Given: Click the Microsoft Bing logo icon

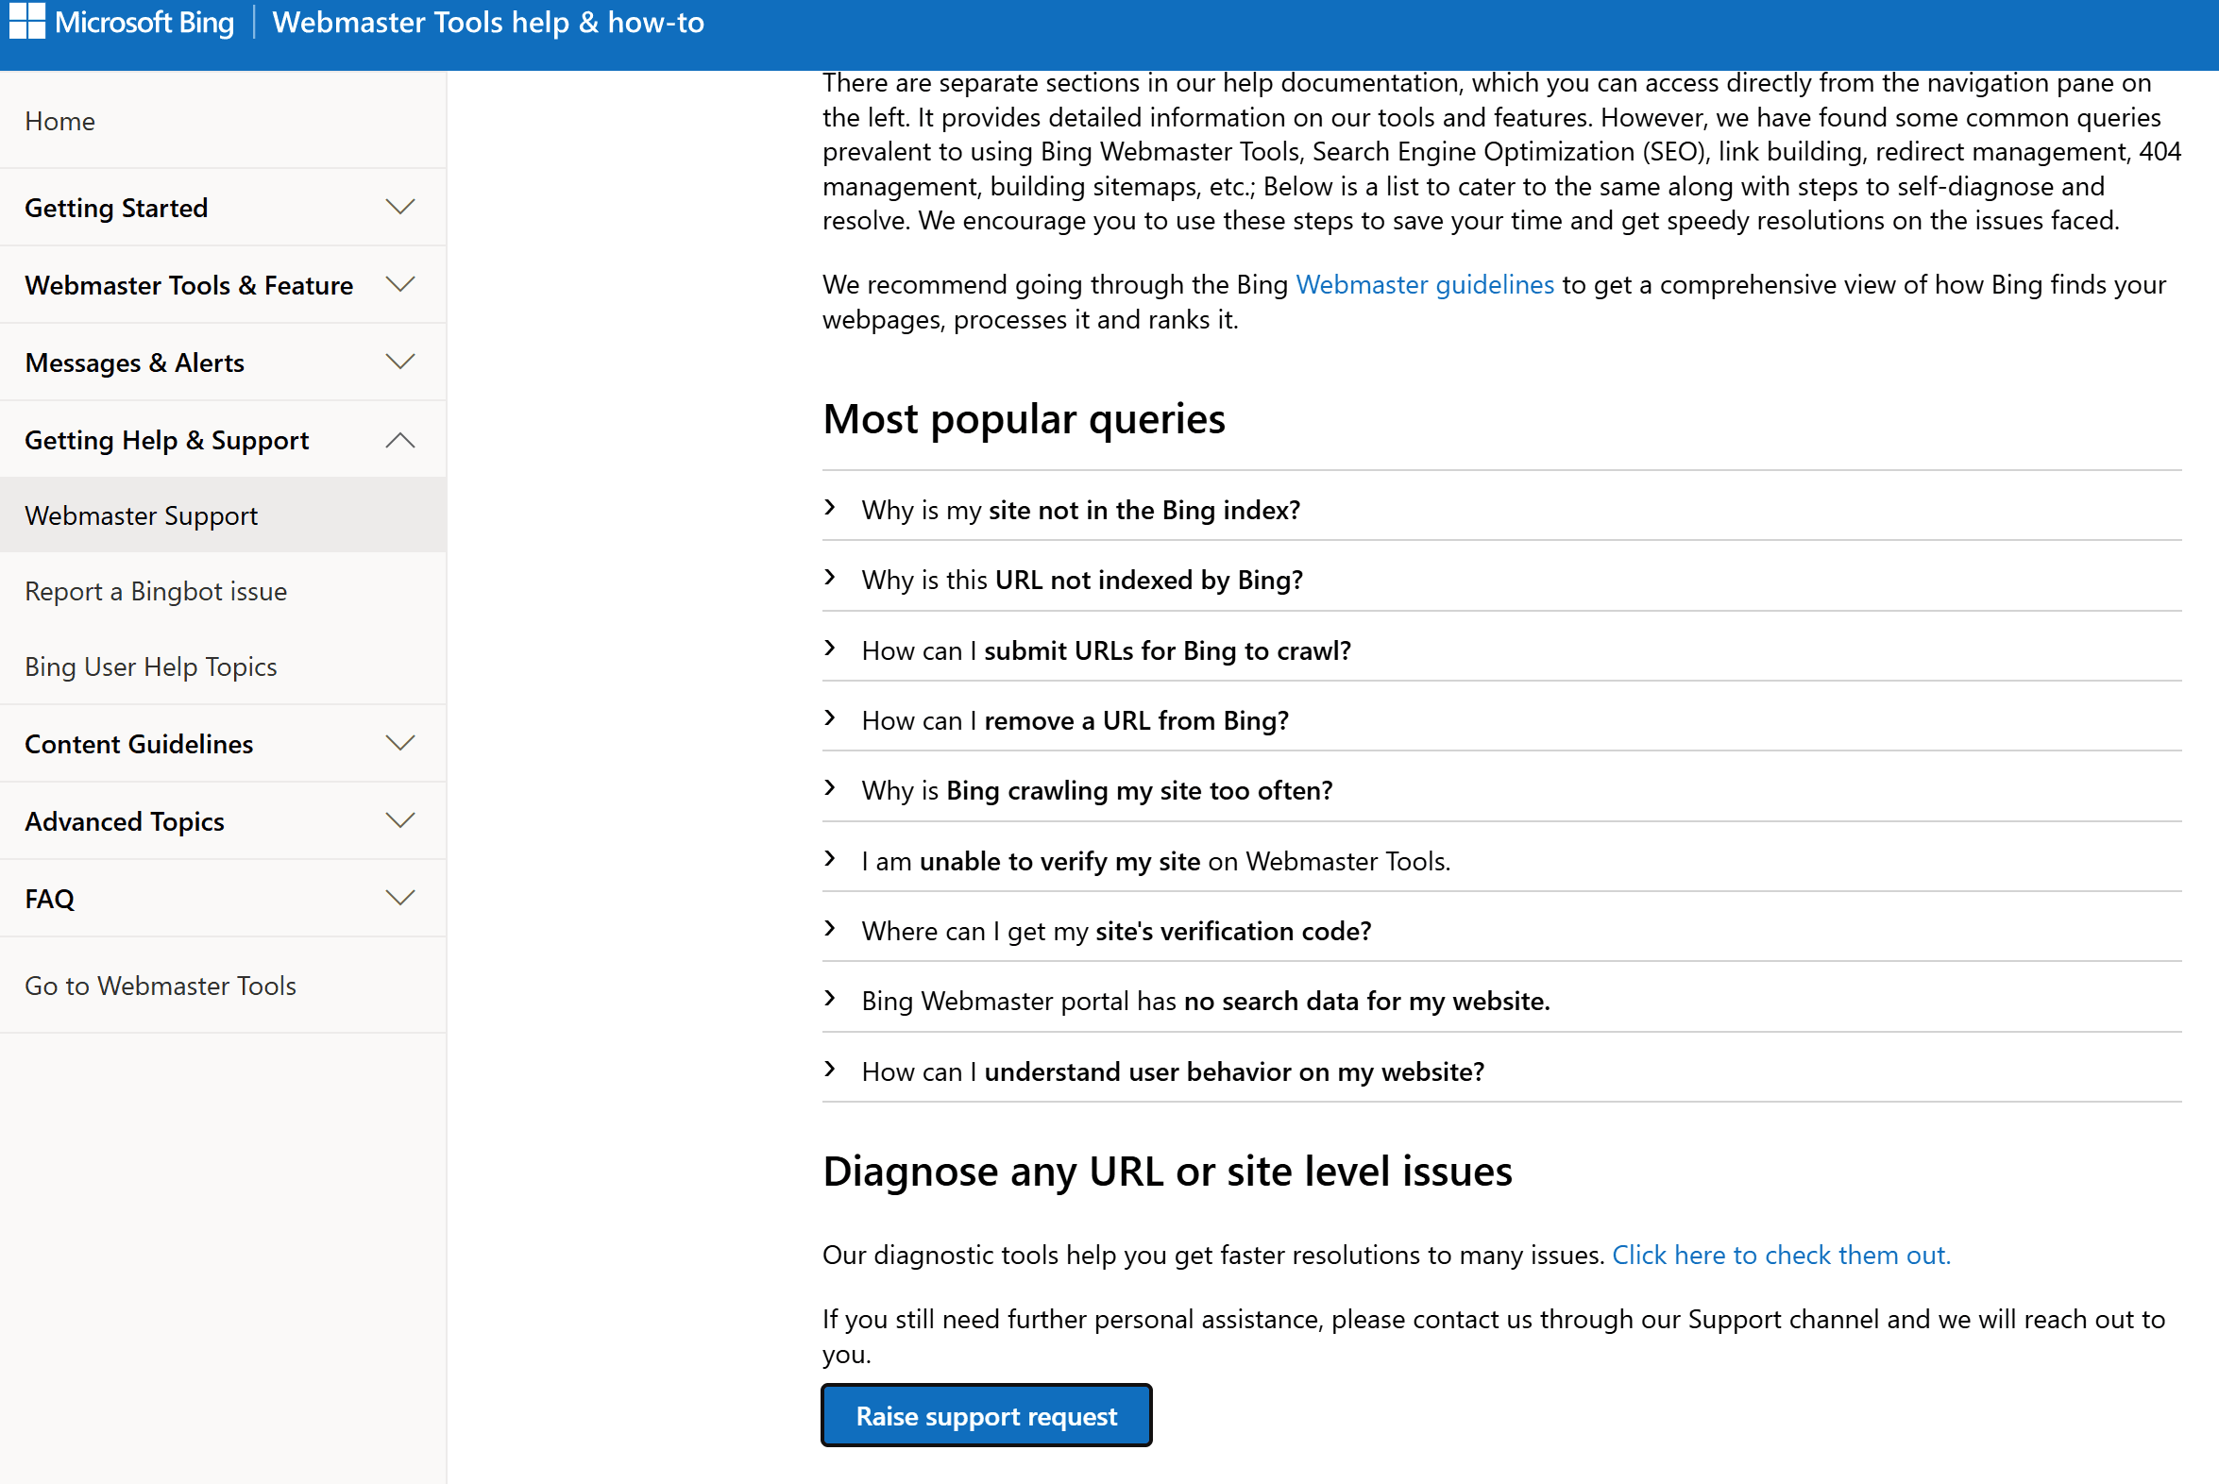Looking at the screenshot, I should coord(27,21).
